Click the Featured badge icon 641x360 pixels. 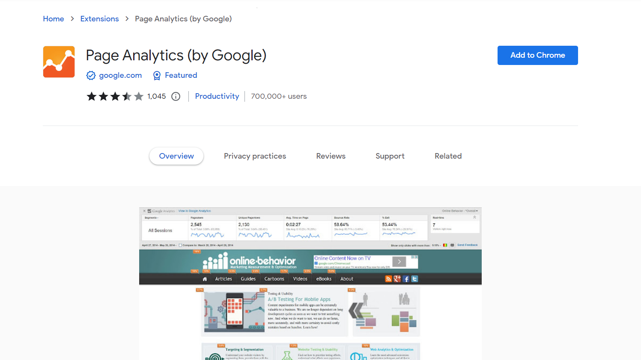pos(157,75)
